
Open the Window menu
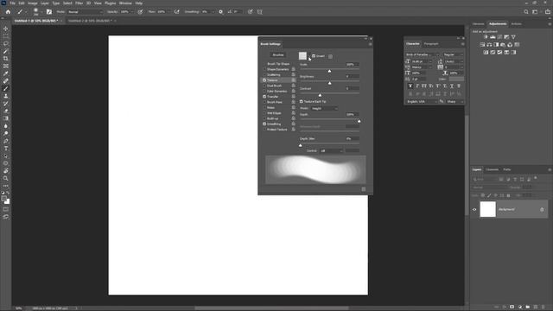click(x=125, y=3)
